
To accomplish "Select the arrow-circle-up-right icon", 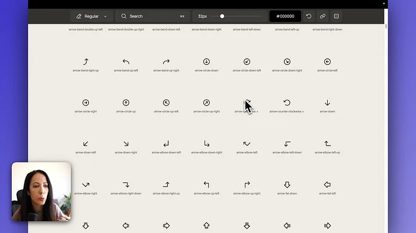I will click(x=206, y=103).
